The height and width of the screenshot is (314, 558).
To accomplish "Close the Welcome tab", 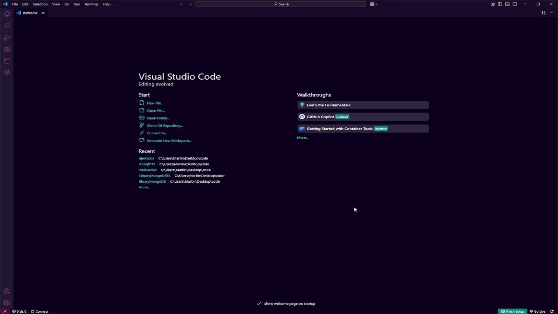I will pos(43,13).
